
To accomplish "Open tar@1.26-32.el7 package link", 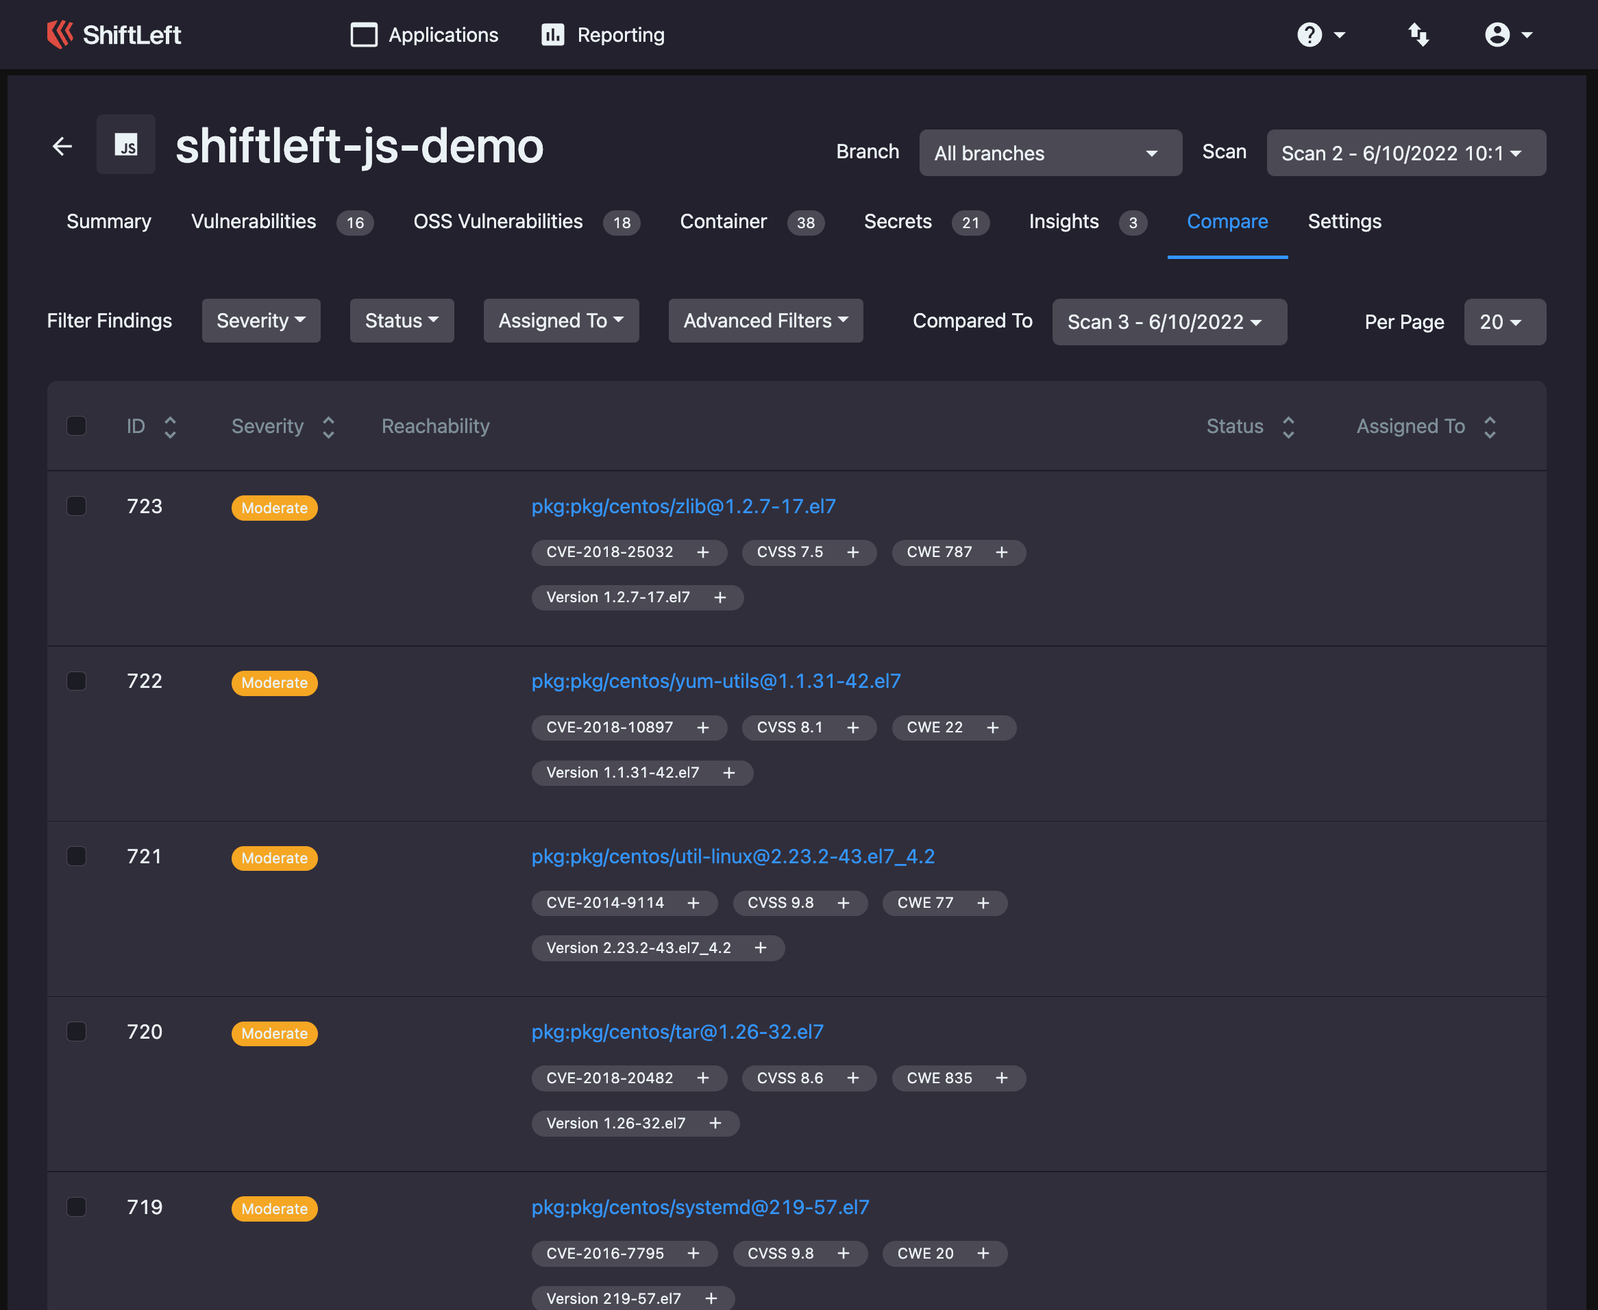I will click(677, 1032).
